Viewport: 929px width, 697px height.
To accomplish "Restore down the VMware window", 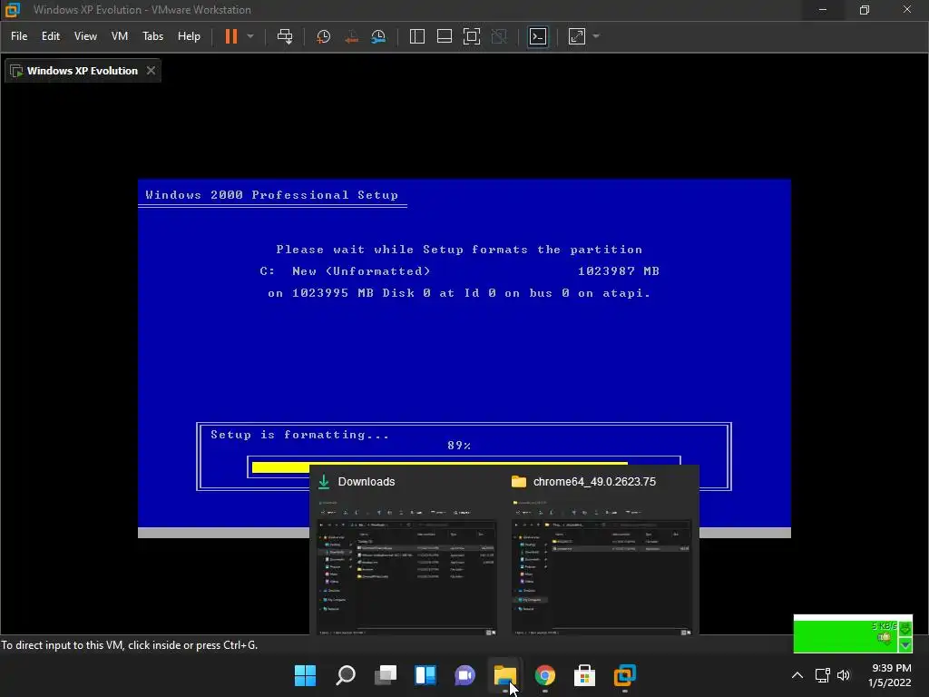I will pyautogui.click(x=865, y=10).
